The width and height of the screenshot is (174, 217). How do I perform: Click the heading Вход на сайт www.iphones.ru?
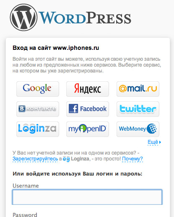[56, 48]
